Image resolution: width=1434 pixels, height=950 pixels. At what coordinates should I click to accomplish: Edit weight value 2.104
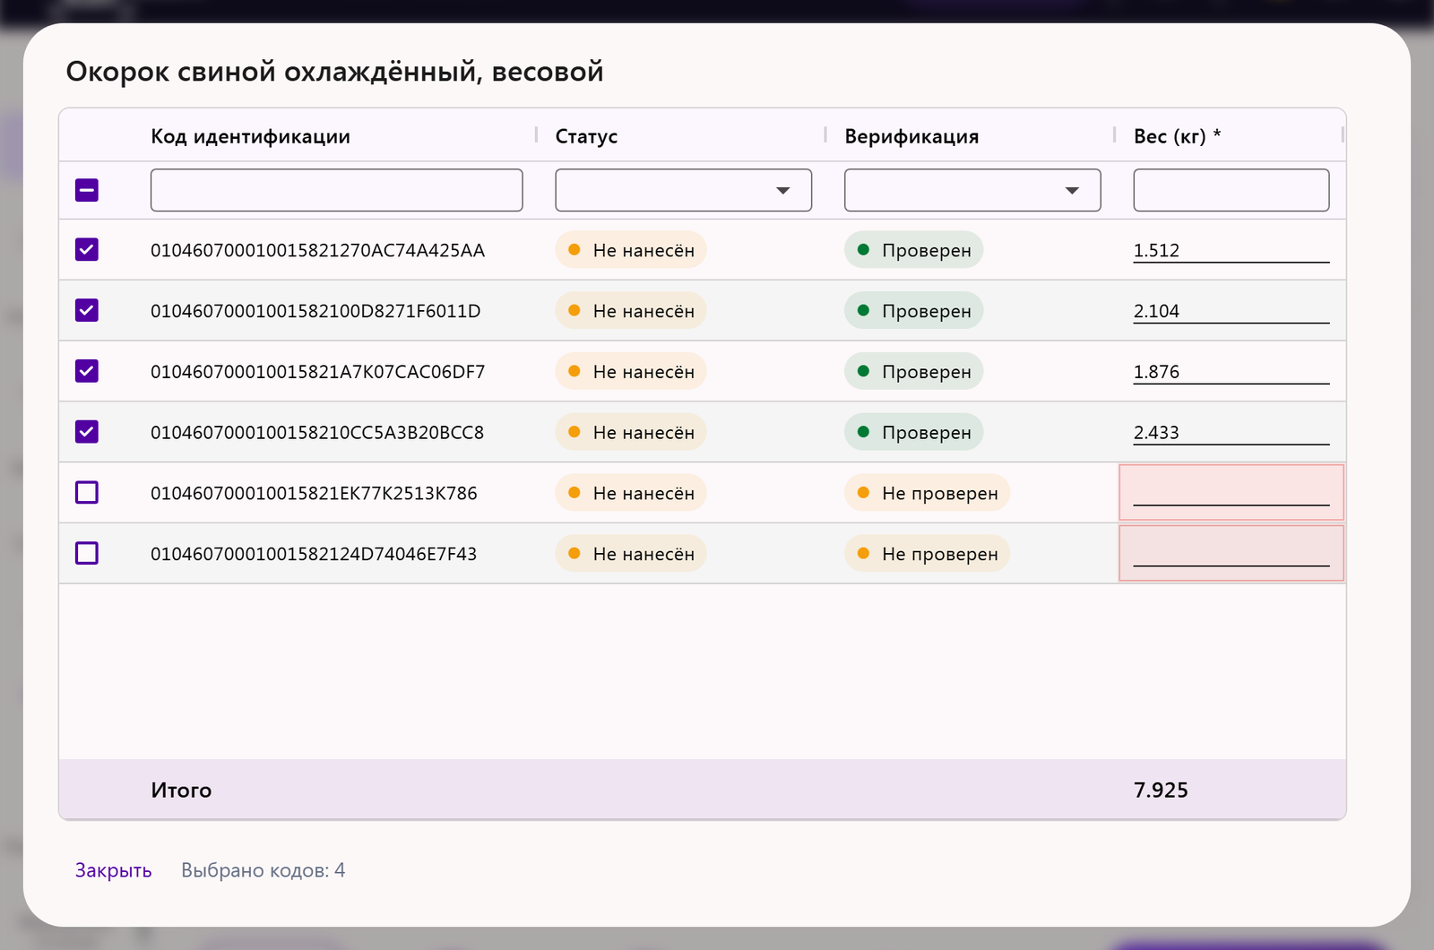pyautogui.click(x=1231, y=311)
